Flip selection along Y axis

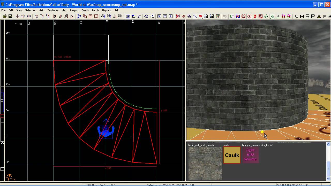pyautogui.click(x=23, y=16)
